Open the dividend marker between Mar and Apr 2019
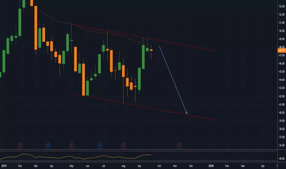The width and height of the screenshot is (286, 169). (48, 146)
